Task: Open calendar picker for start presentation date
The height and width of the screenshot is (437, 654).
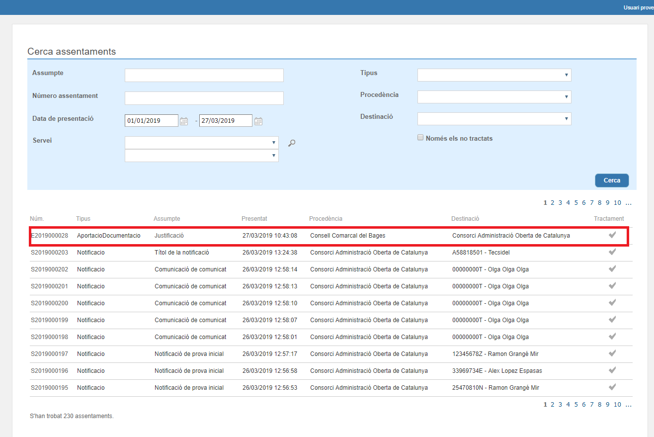Action: (x=184, y=121)
